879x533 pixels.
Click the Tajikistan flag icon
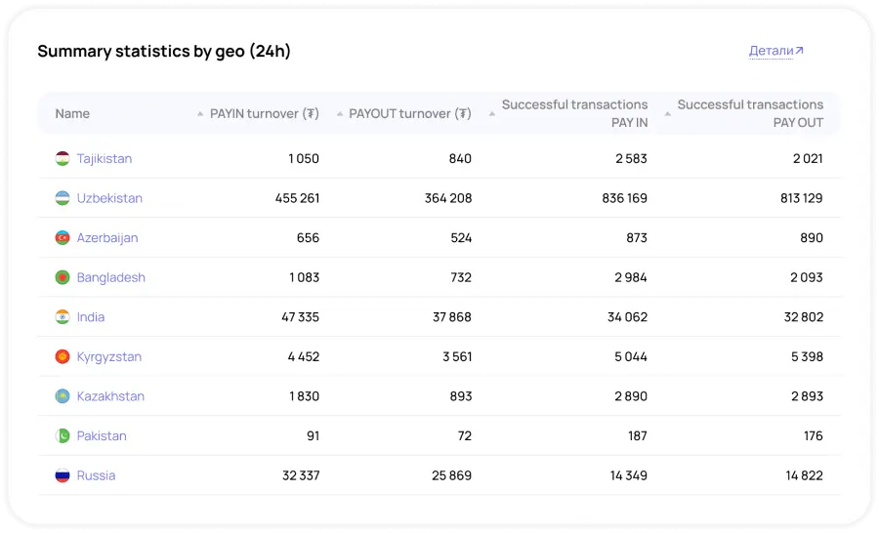pos(63,158)
